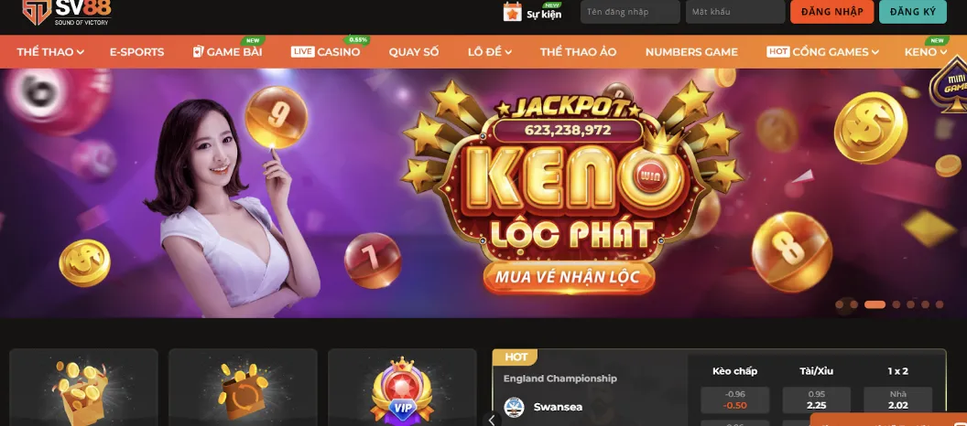The image size is (967, 426).
Task: Open the E-Sports menu item
Action: tap(137, 52)
